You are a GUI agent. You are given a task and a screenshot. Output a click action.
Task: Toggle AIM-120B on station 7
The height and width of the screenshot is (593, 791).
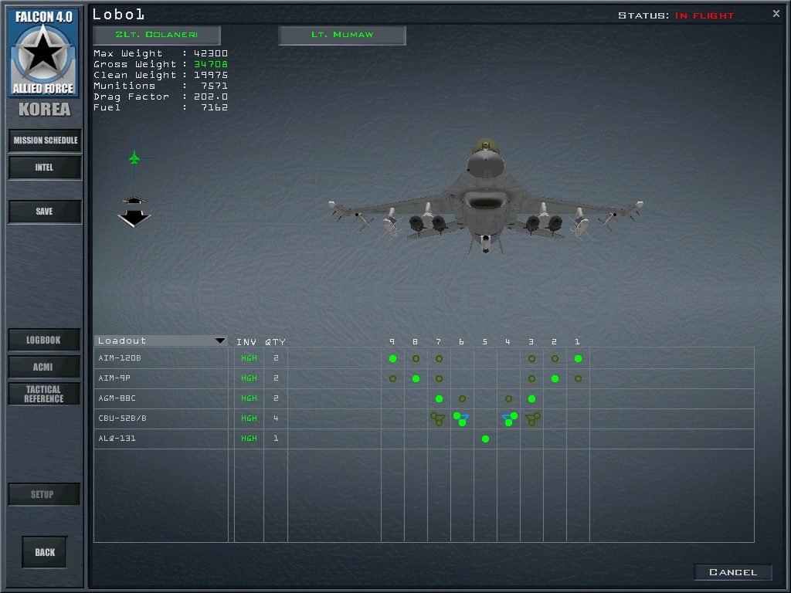click(x=439, y=358)
